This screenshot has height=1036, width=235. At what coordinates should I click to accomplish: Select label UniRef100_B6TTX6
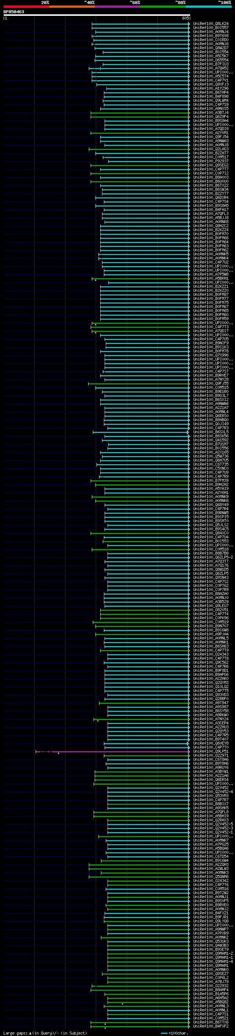[x=211, y=1022]
